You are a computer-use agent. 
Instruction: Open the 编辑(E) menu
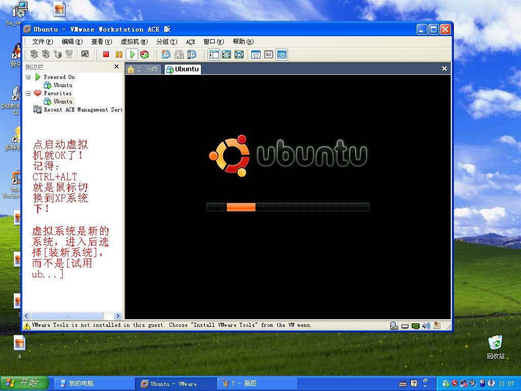click(x=72, y=42)
